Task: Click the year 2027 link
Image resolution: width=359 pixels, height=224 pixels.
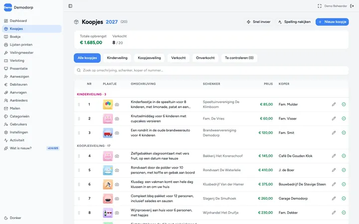Action: click(112, 22)
